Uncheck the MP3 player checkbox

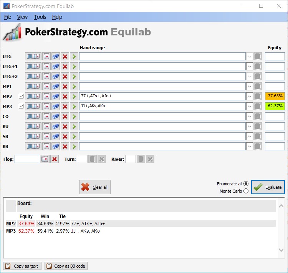pyautogui.click(x=21, y=106)
